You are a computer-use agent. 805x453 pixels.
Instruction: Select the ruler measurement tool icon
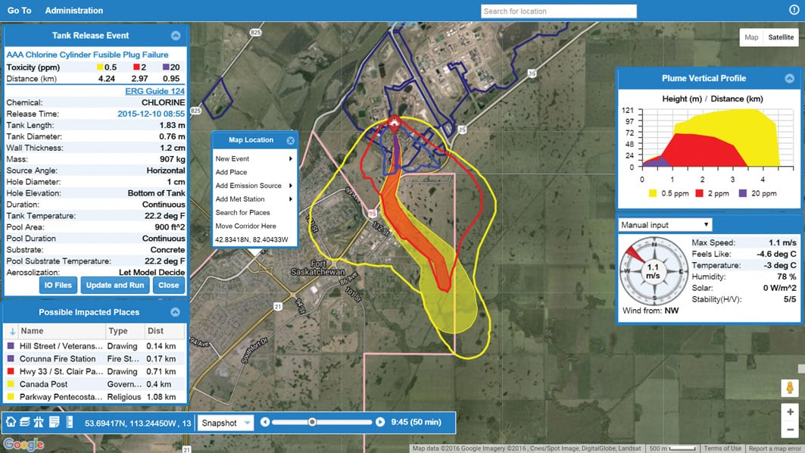(70, 422)
